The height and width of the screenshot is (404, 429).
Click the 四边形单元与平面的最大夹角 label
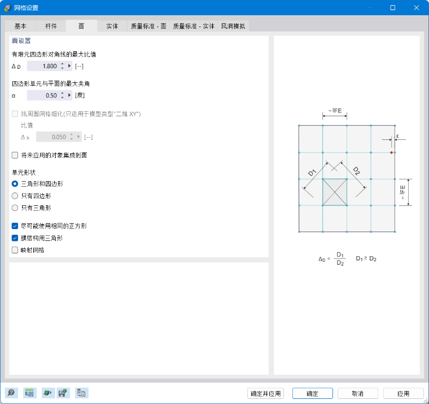tap(51, 84)
